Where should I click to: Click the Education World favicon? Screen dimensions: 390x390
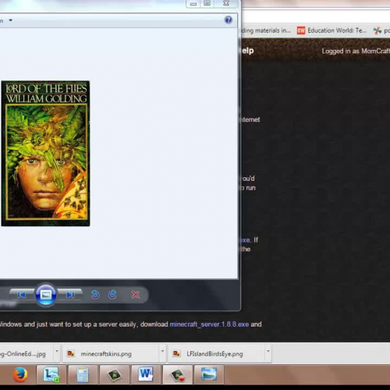click(301, 30)
